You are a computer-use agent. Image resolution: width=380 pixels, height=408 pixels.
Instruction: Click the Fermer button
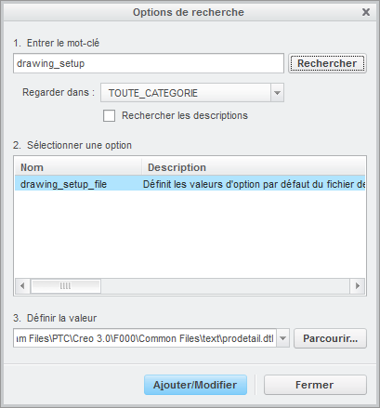tap(315, 385)
